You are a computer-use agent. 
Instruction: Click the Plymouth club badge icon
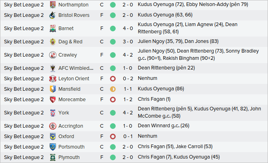(x=53, y=157)
